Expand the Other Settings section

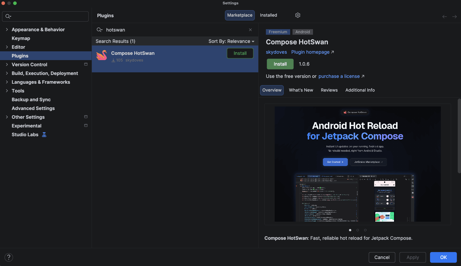(x=7, y=117)
